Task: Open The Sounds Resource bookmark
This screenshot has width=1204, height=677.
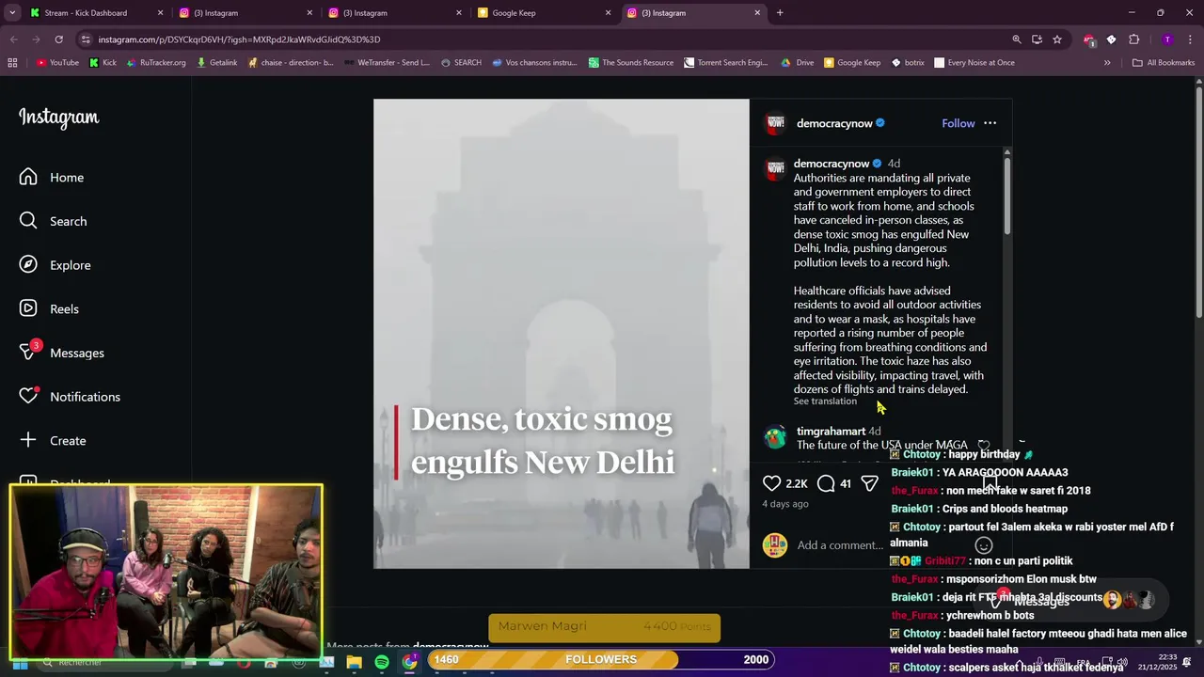Action: click(631, 63)
